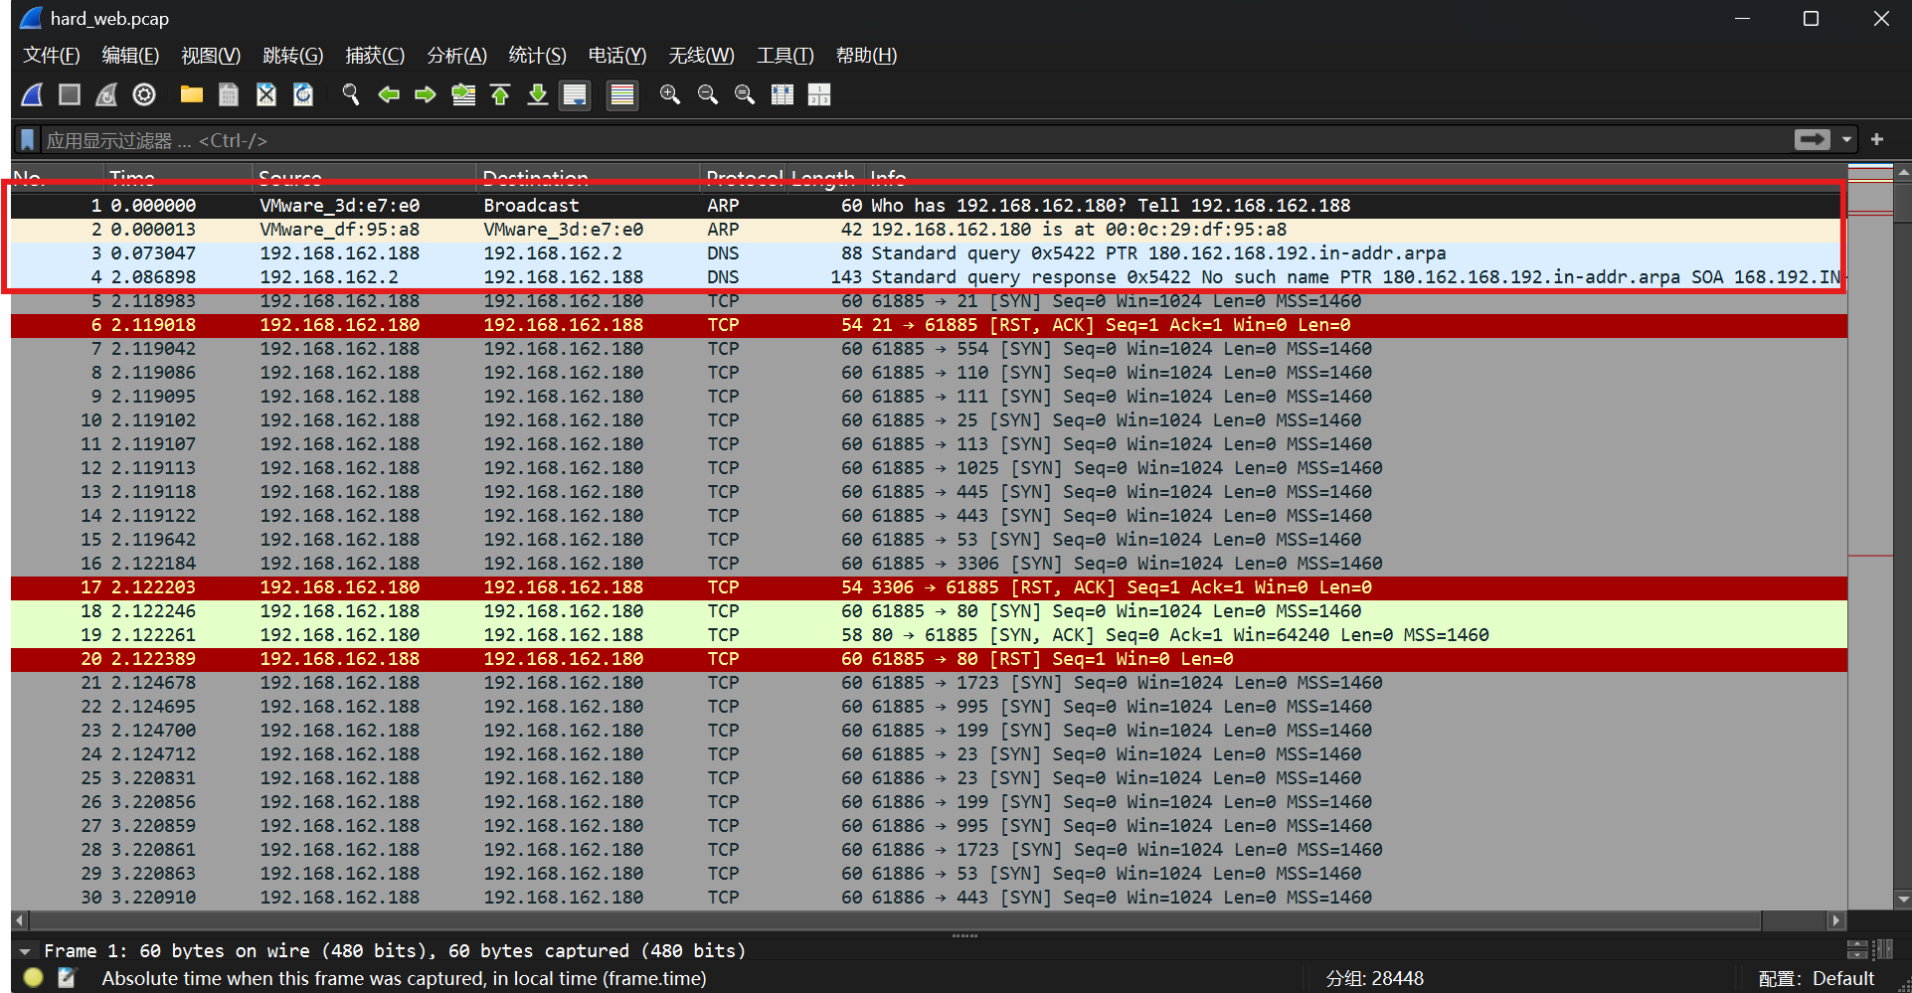Start capturing packets with the shark fin icon
Screen dimensions: 1912x993
click(33, 94)
